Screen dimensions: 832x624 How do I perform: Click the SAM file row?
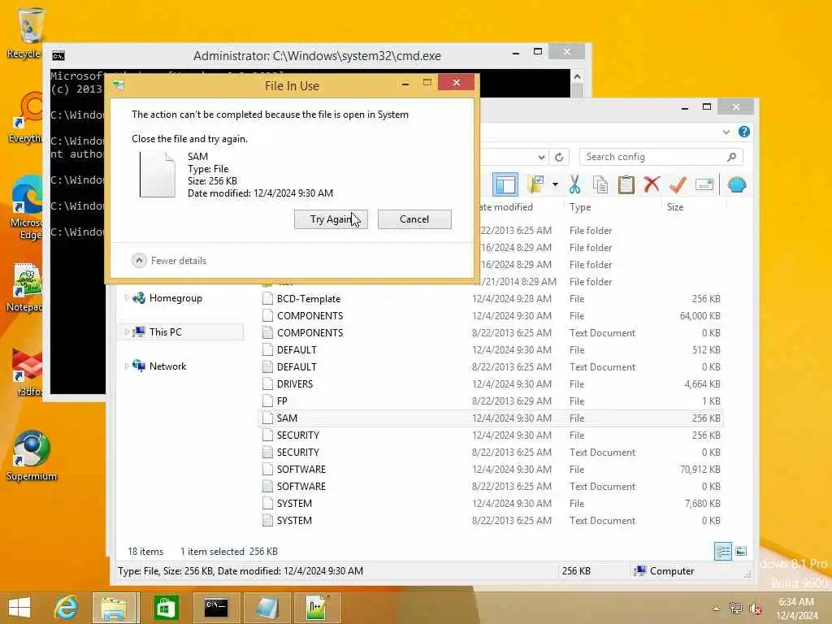[x=492, y=418]
